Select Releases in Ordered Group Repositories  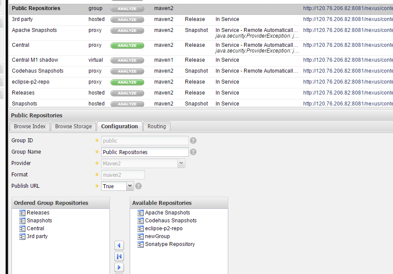pos(38,213)
